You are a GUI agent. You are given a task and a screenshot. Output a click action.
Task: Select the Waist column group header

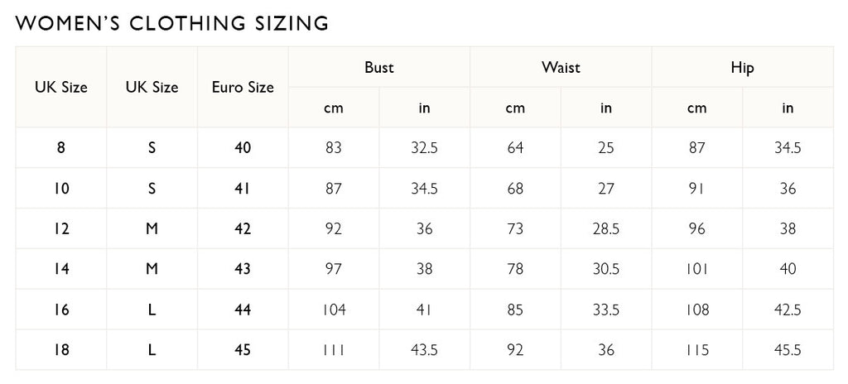561,68
